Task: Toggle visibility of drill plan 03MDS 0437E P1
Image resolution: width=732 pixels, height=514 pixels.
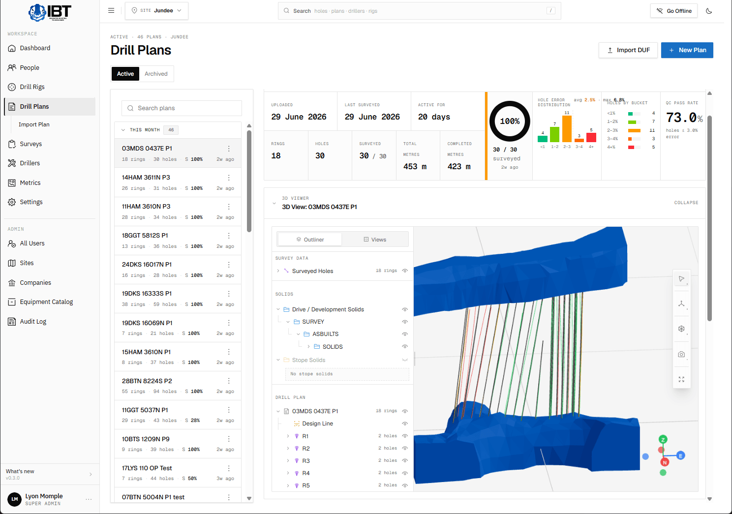Action: [x=405, y=411]
